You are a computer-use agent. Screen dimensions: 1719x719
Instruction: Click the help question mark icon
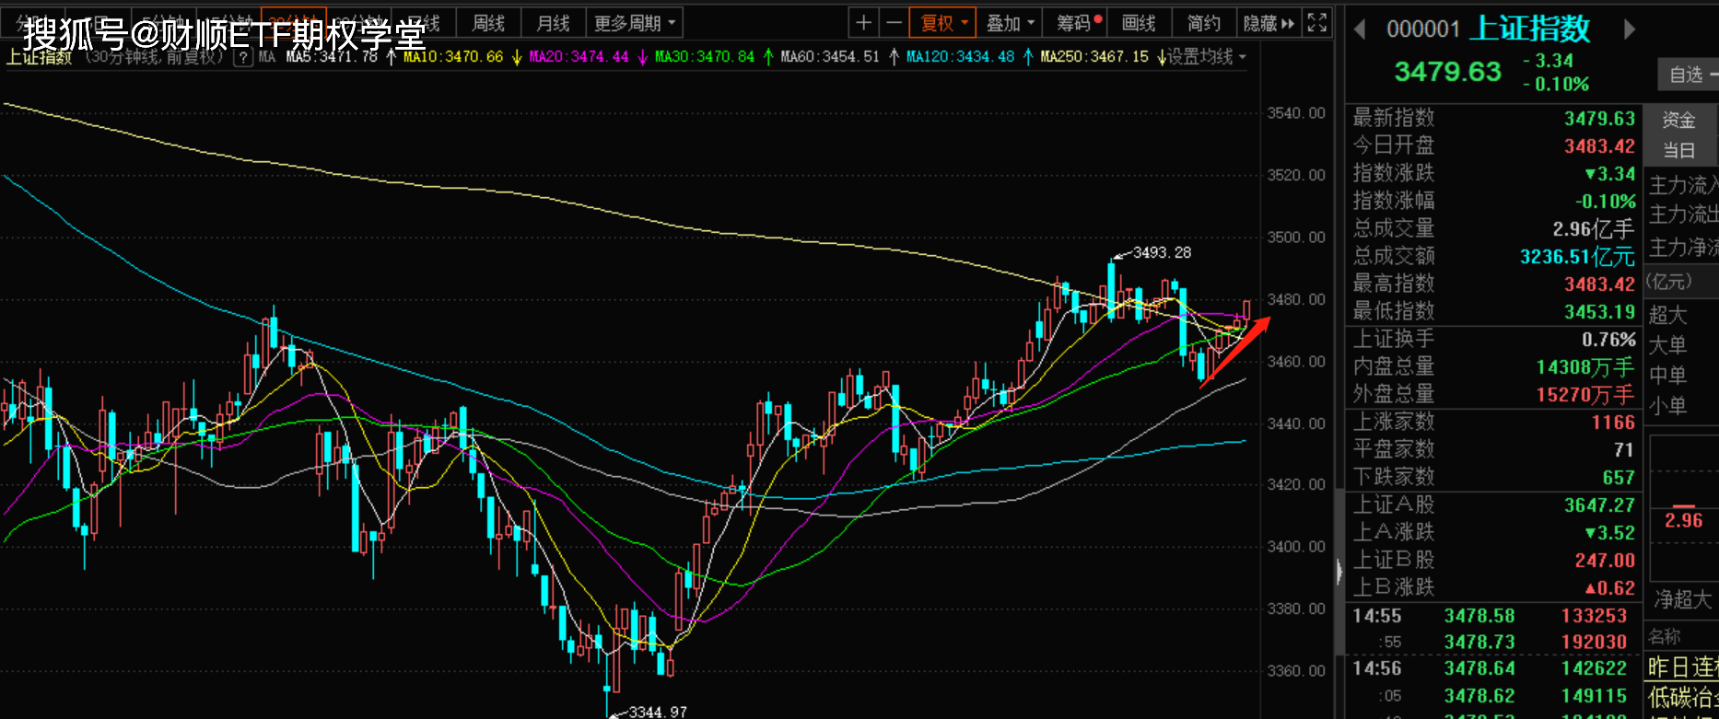point(243,57)
